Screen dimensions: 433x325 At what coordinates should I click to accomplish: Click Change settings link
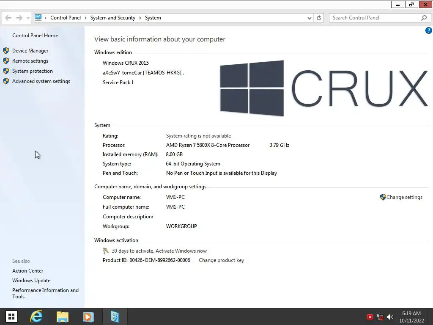pyautogui.click(x=404, y=197)
